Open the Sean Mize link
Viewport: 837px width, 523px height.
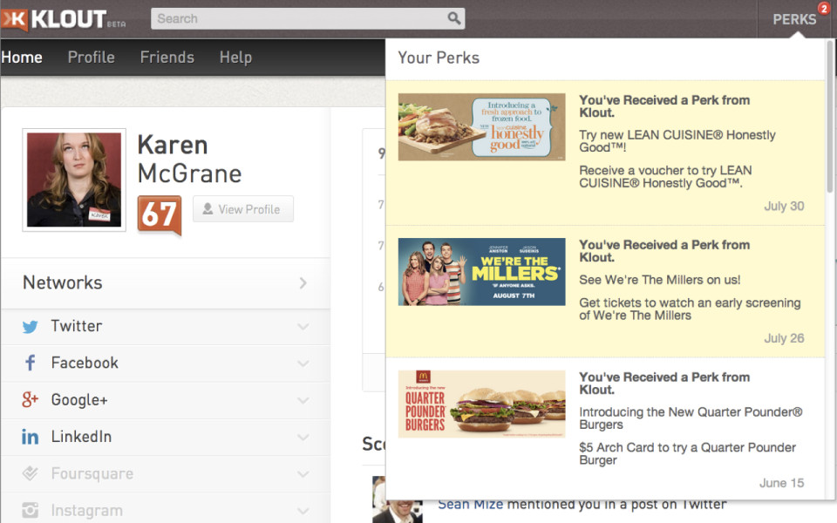coord(470,504)
